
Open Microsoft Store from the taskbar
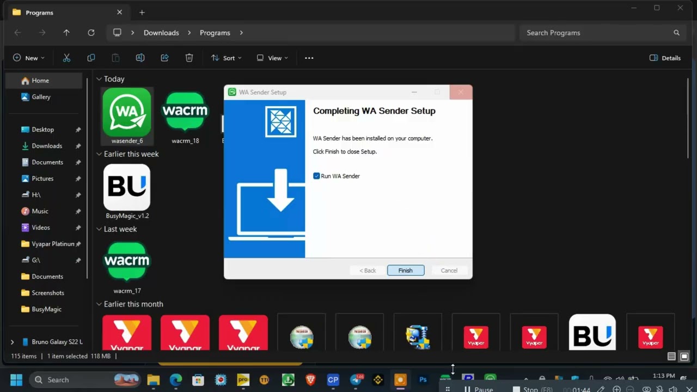click(198, 379)
